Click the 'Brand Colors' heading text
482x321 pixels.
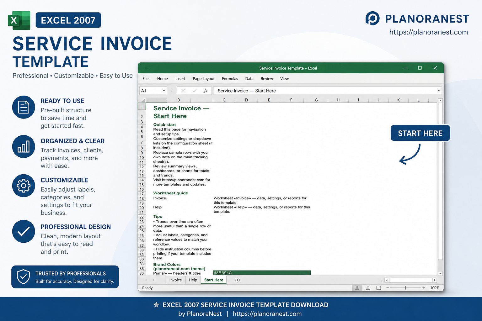(167, 265)
